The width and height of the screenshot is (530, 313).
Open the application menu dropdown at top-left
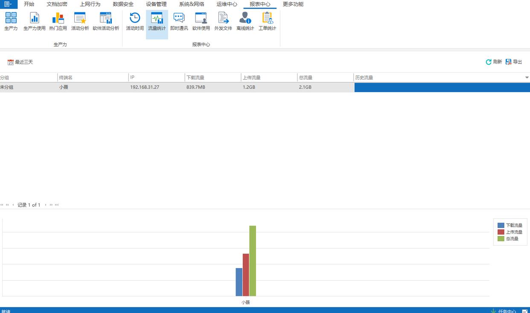tap(9, 4)
